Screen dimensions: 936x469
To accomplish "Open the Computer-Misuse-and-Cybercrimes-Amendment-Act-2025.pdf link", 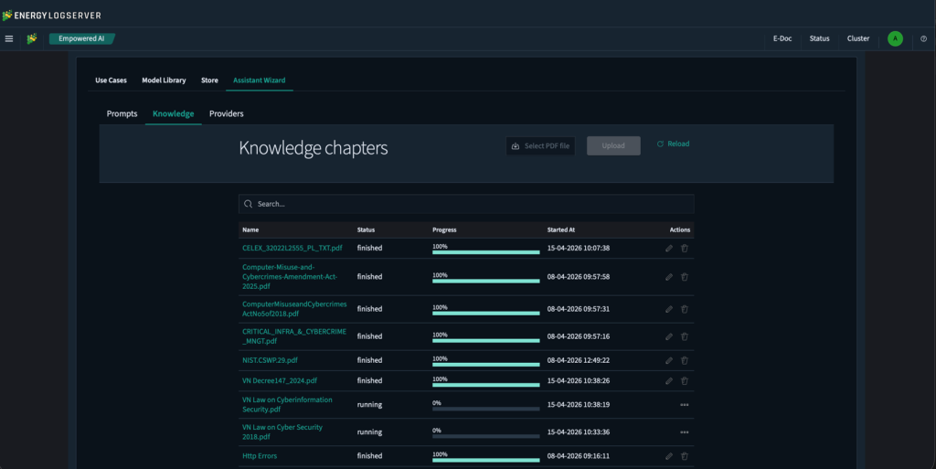I will pos(292,276).
